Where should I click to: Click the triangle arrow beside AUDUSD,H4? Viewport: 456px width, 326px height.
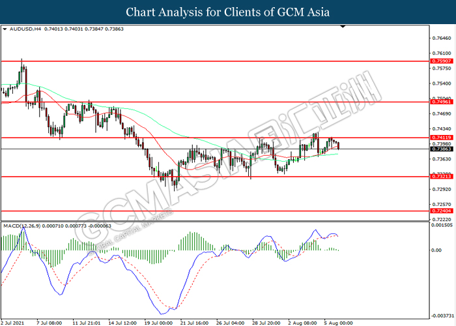pyautogui.click(x=5, y=30)
